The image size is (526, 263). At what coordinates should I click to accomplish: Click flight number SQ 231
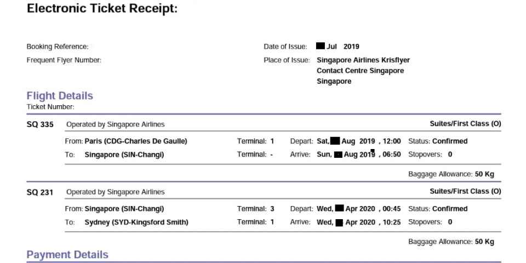click(40, 192)
